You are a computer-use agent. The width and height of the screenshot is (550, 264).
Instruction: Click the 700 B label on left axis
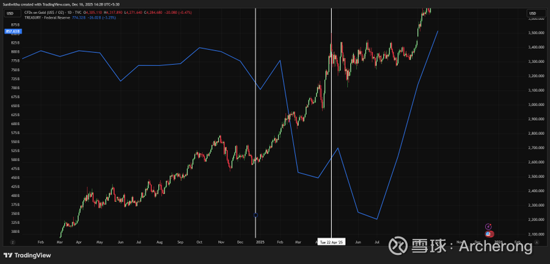15,88
